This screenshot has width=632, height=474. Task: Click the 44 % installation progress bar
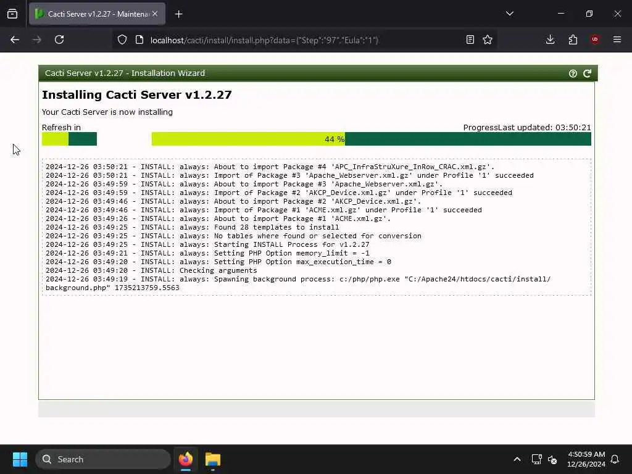(371, 139)
